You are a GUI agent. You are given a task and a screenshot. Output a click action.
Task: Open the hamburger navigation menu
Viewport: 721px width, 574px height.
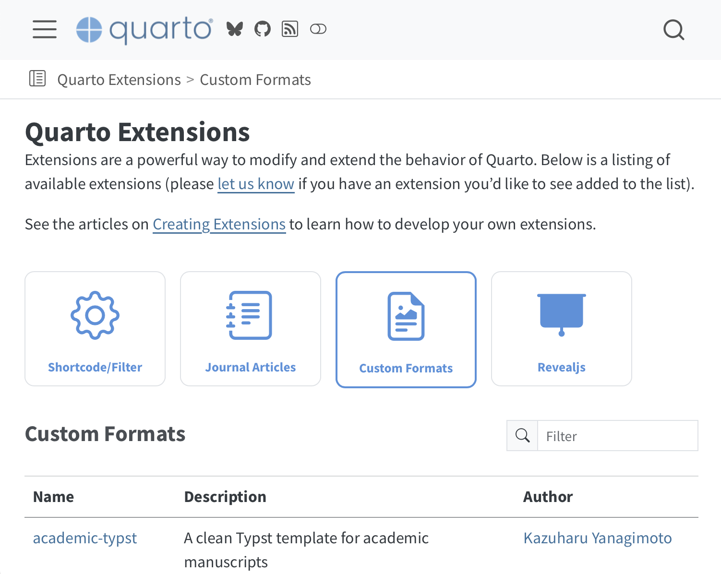(45, 29)
